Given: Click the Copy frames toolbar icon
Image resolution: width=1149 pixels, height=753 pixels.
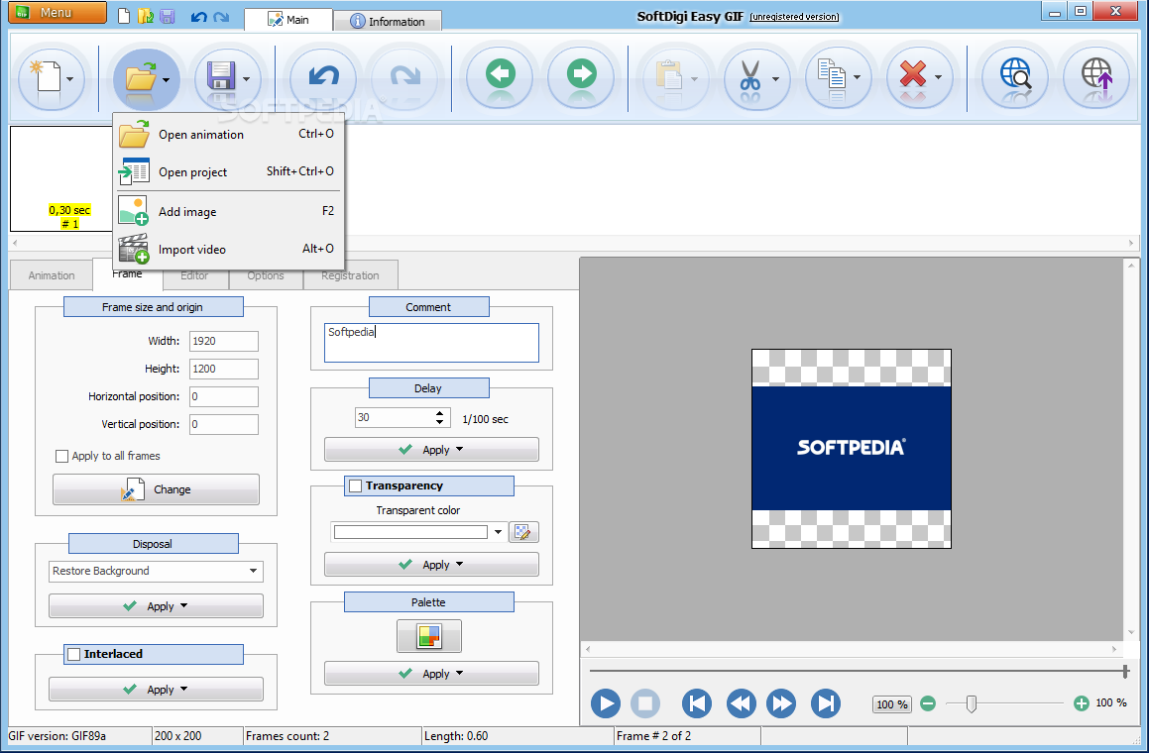Looking at the screenshot, I should (832, 74).
